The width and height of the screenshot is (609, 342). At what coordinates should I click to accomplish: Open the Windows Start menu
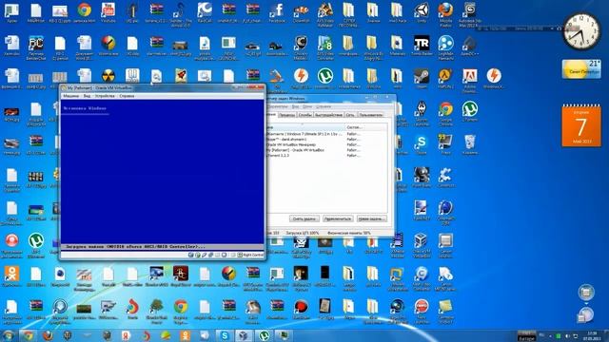coord(9,335)
